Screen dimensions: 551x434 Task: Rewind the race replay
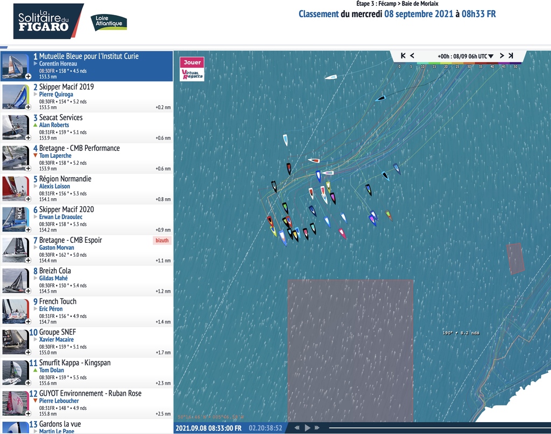pos(297,428)
